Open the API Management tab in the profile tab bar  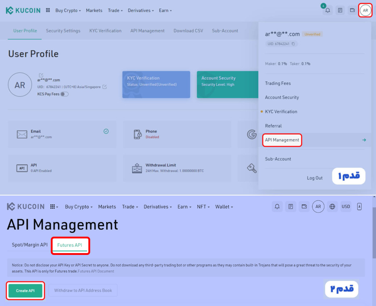147,31
